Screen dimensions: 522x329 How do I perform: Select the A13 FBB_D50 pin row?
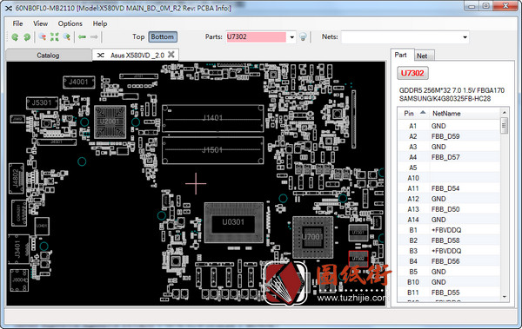point(449,209)
